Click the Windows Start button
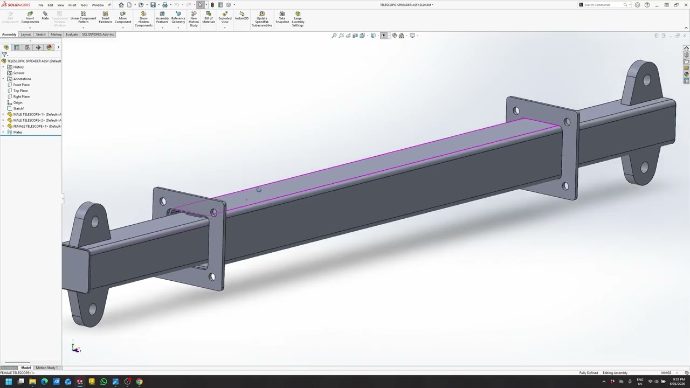This screenshot has height=388, width=690. coord(9,382)
